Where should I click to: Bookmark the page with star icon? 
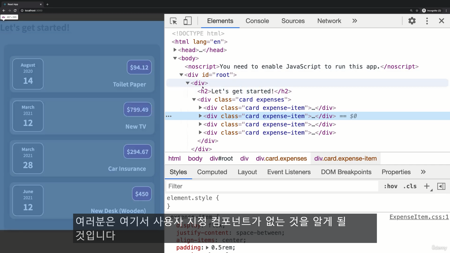[x=417, y=11]
